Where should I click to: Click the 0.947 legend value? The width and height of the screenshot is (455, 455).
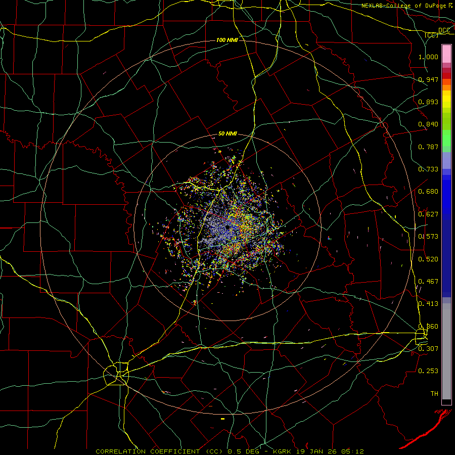(428, 79)
